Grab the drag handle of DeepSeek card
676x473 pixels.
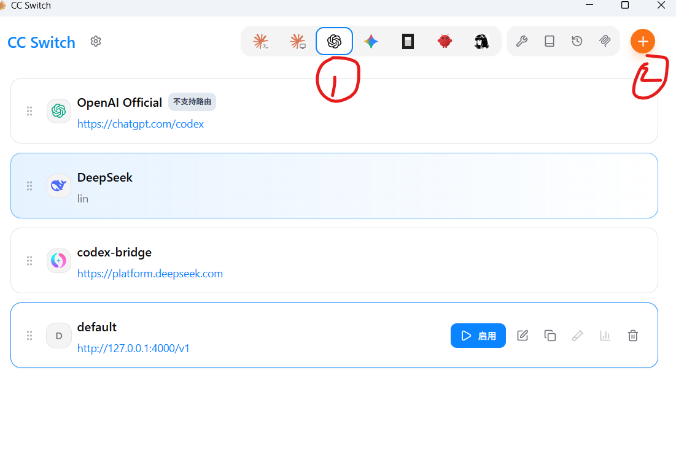pyautogui.click(x=29, y=186)
